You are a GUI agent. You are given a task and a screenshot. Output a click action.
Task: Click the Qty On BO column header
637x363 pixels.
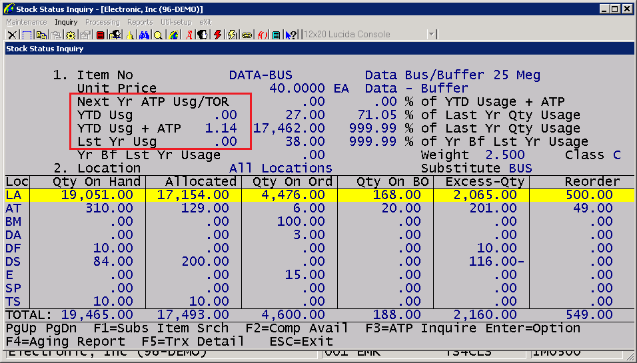392,181
